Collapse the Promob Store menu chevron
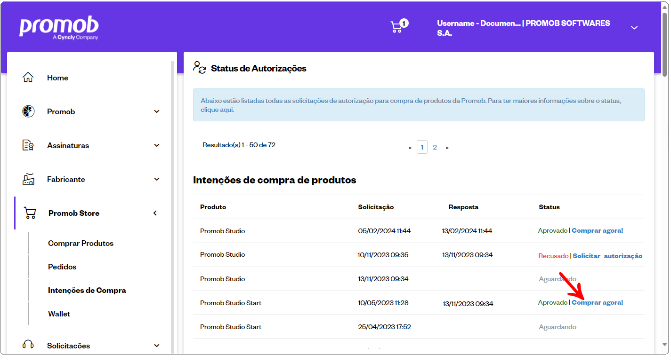 pos(155,213)
